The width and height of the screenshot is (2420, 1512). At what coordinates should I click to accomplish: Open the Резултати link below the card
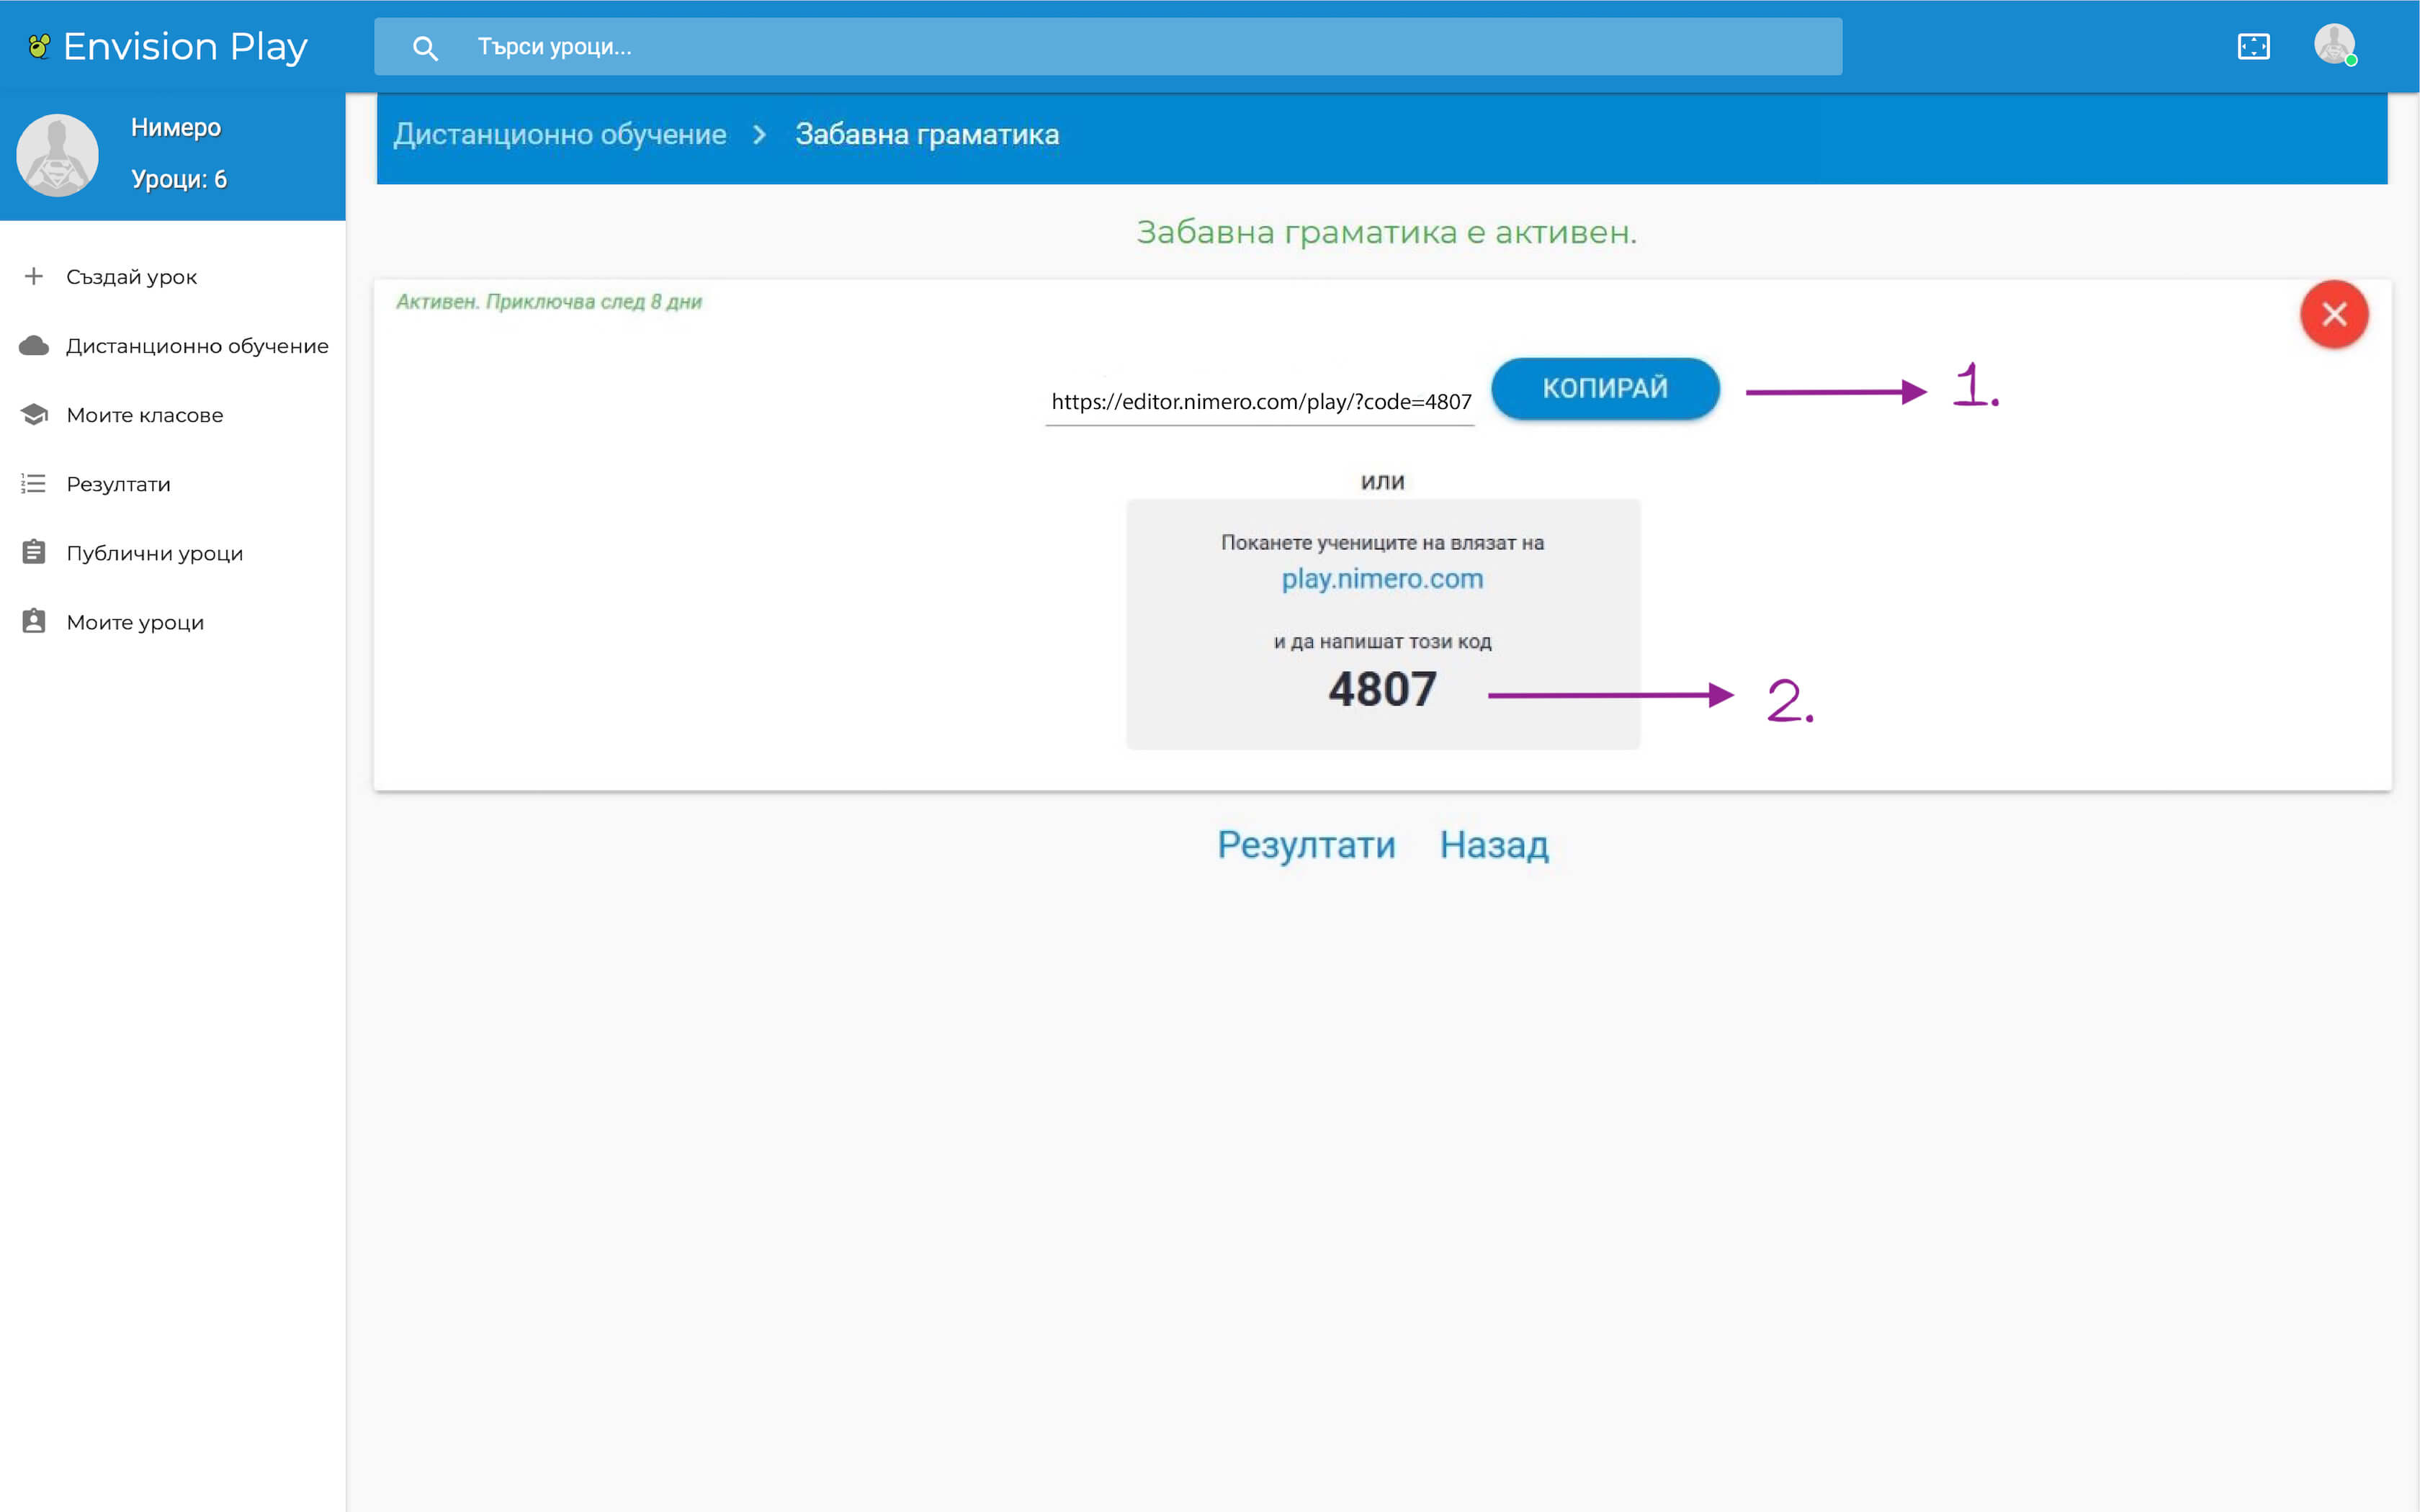click(1306, 845)
